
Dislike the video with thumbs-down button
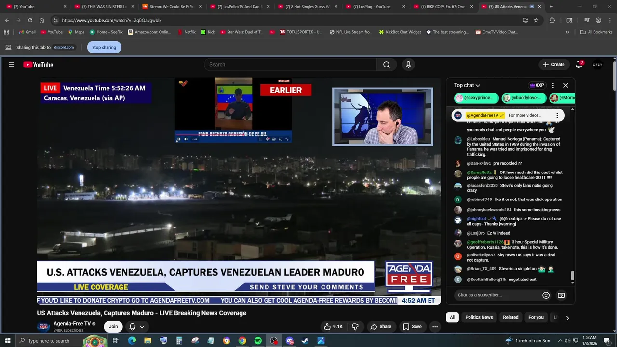[355, 326]
